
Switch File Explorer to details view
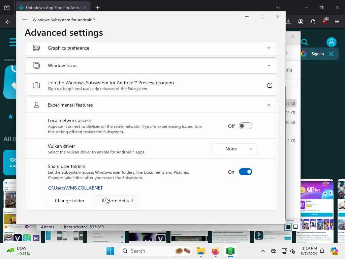point(288,227)
